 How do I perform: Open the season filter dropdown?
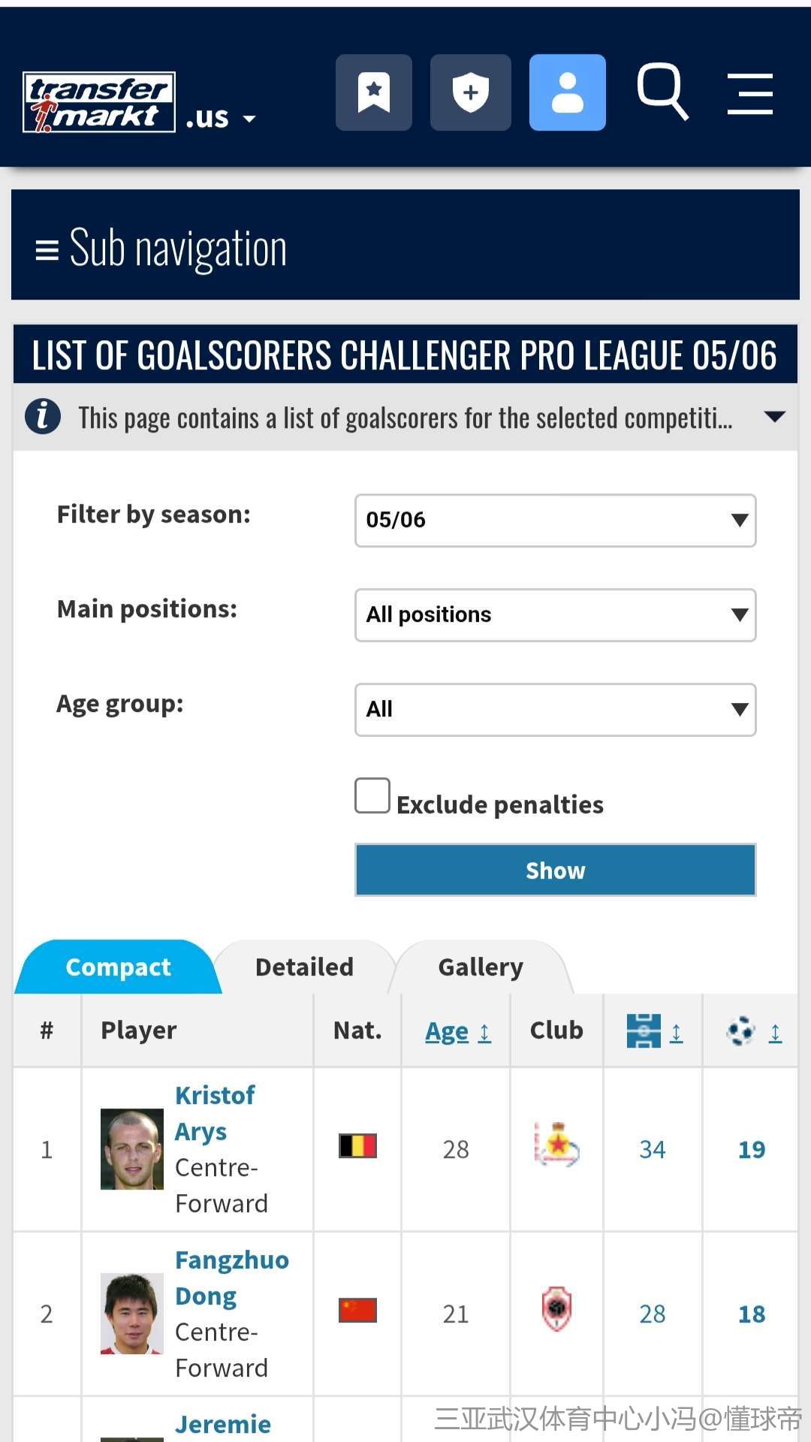tap(555, 520)
